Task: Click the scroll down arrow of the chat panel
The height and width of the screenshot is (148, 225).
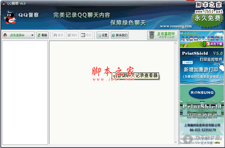Action: pyautogui.click(x=176, y=142)
